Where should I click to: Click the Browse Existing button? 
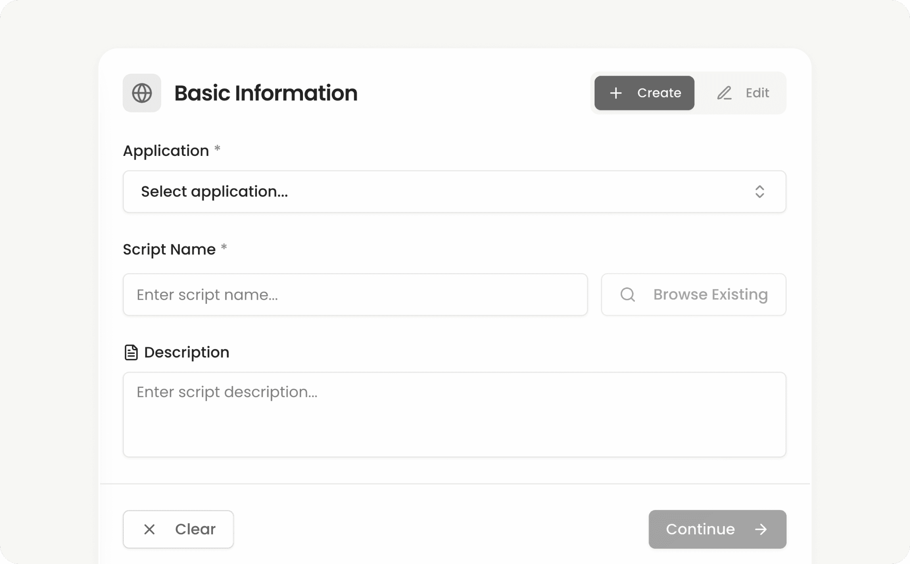tap(693, 294)
